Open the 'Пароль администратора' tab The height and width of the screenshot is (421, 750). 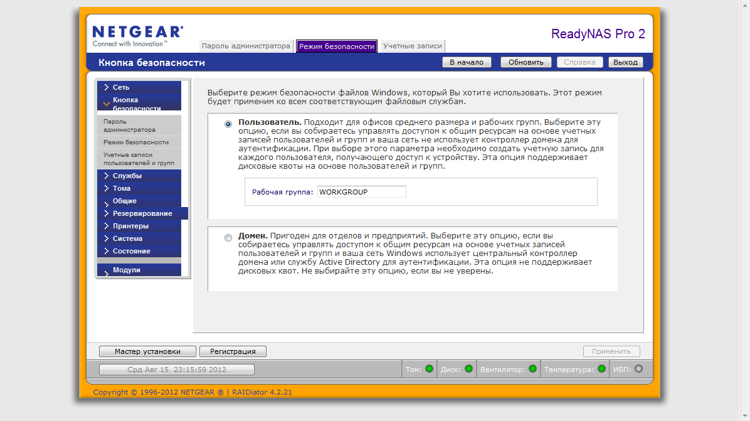pos(246,46)
